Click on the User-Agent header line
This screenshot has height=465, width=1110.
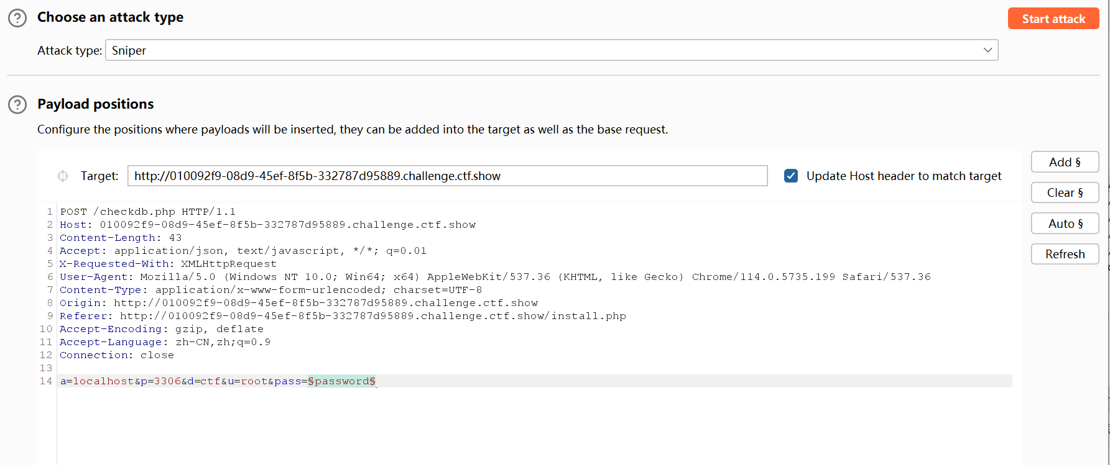click(494, 277)
